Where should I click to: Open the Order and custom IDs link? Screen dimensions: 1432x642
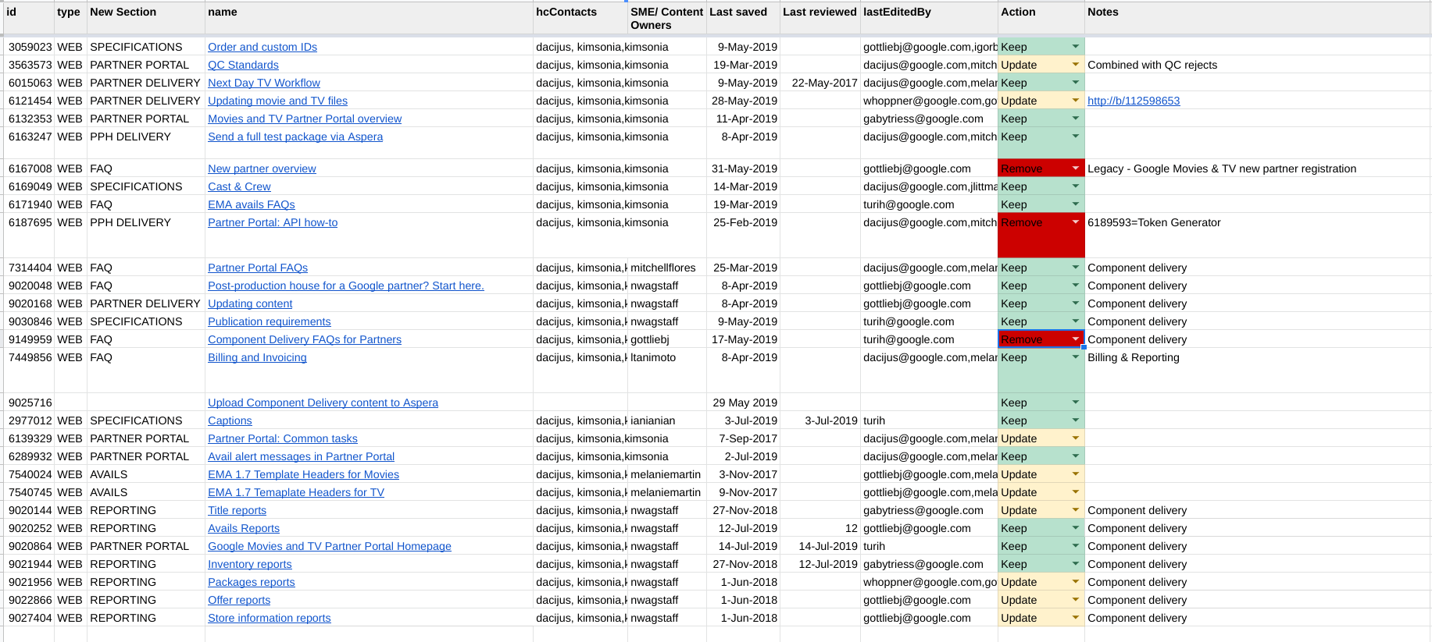point(262,47)
